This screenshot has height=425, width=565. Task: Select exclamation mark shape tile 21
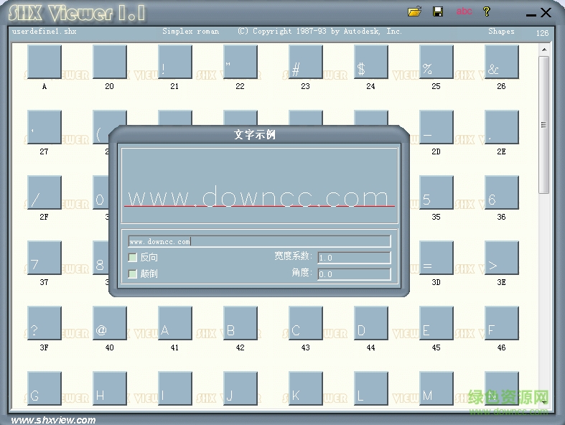(174, 62)
